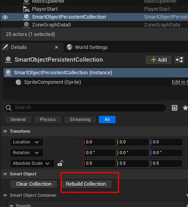
Task: Open property matrix table icon
Action: [x=175, y=108]
